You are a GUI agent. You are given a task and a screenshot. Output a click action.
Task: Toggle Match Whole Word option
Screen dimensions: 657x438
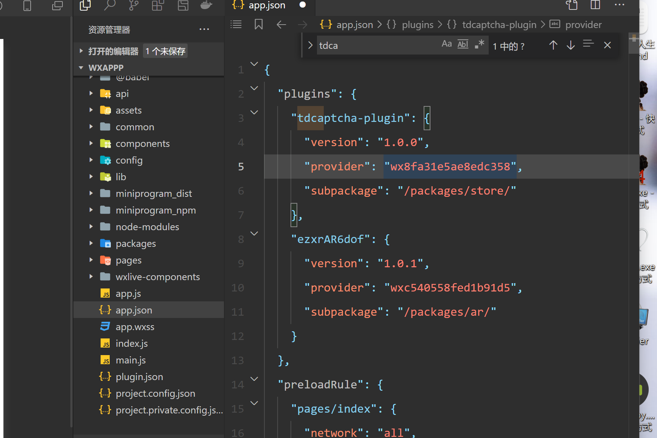[x=463, y=44]
